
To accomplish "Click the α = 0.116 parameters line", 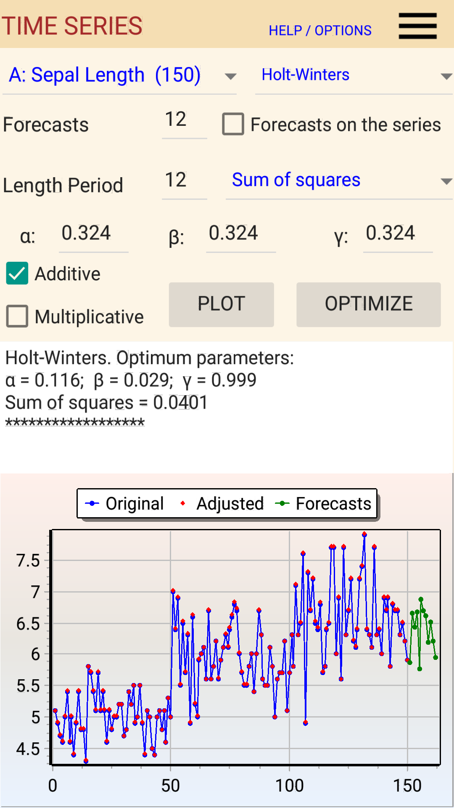I will click(x=131, y=380).
